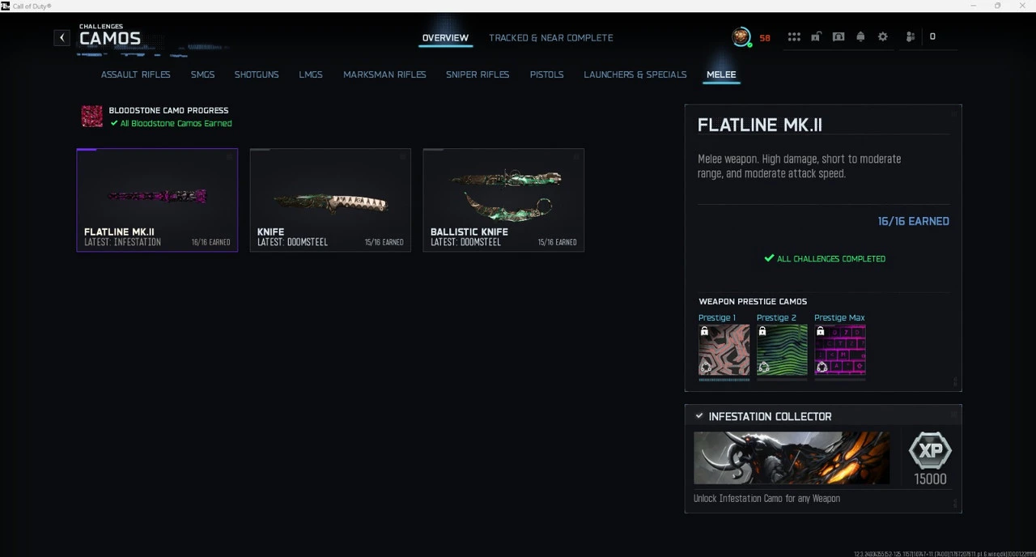Select the Launchers & Specials category
This screenshot has width=1036, height=557.
coord(635,74)
